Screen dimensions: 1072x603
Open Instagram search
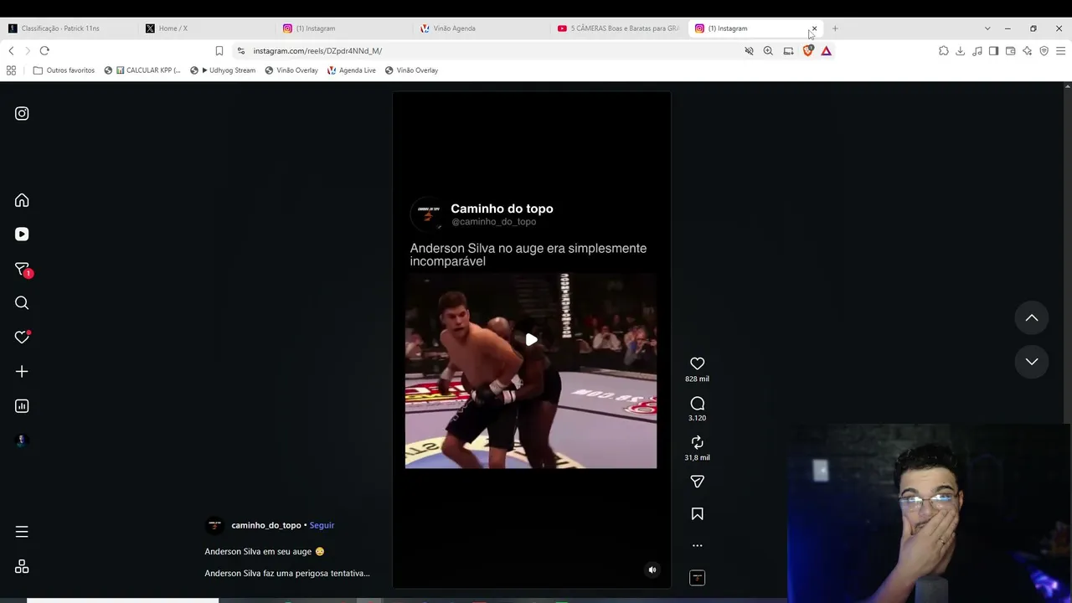coord(22,303)
